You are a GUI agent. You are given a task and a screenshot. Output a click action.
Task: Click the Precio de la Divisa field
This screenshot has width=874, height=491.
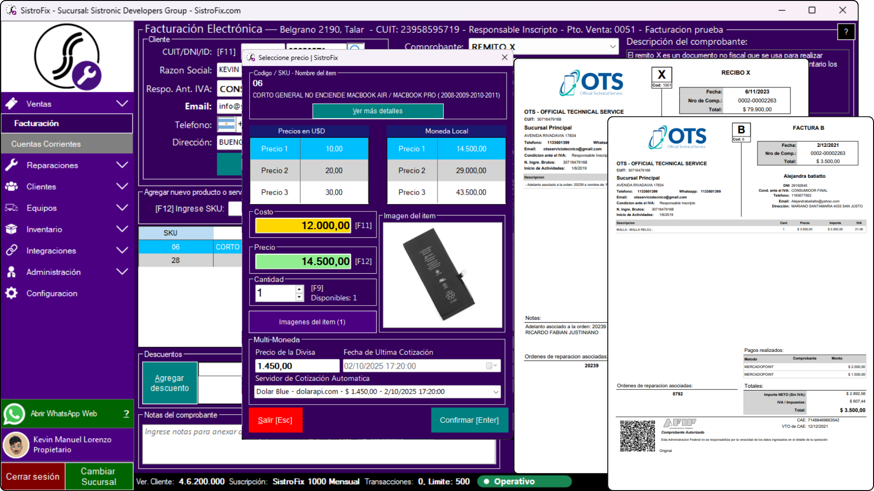coord(297,366)
